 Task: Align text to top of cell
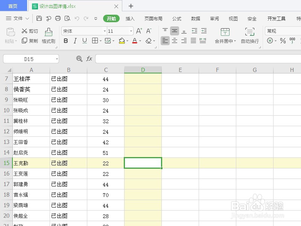165,31
